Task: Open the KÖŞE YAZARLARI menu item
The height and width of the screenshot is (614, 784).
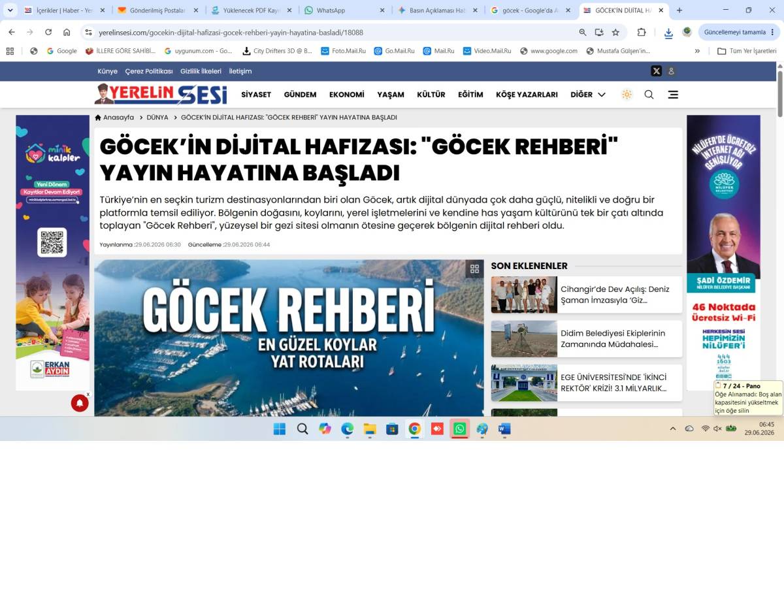Action: 527,95
